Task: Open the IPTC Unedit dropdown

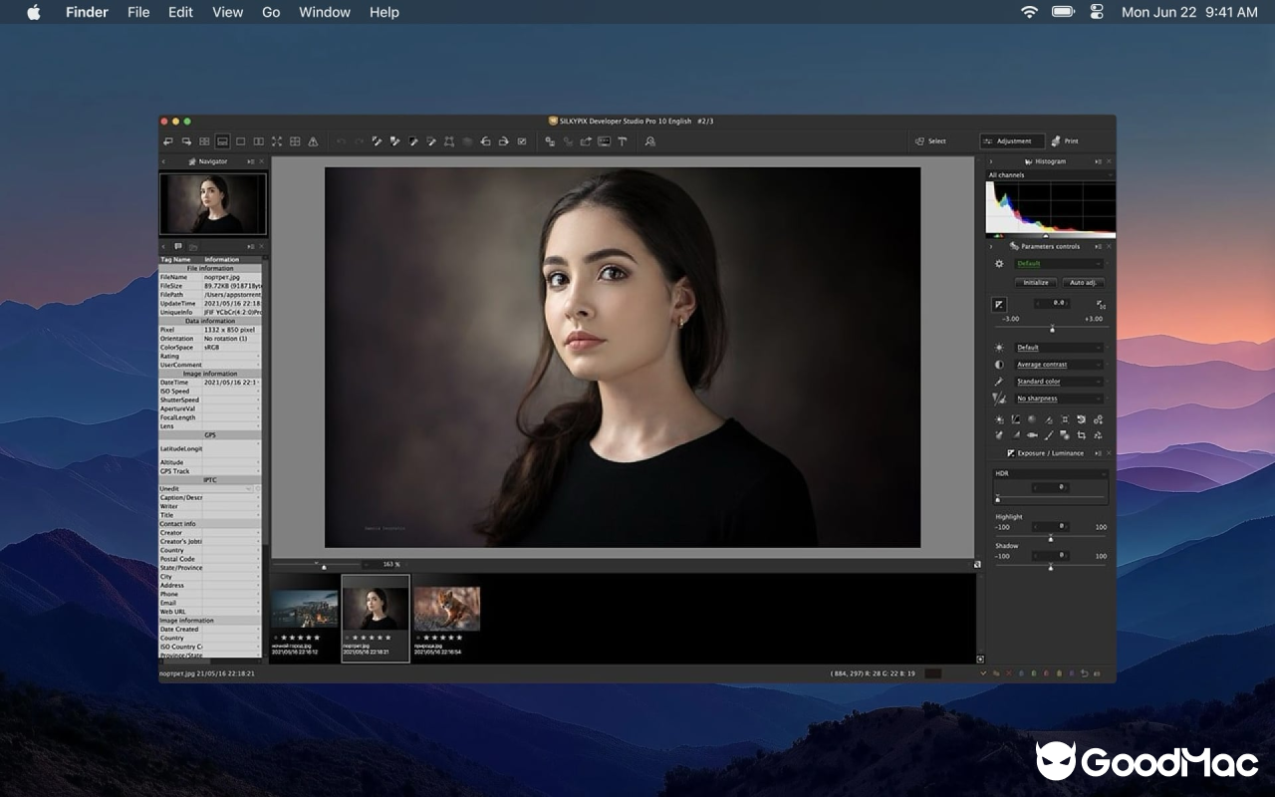Action: 207,489
